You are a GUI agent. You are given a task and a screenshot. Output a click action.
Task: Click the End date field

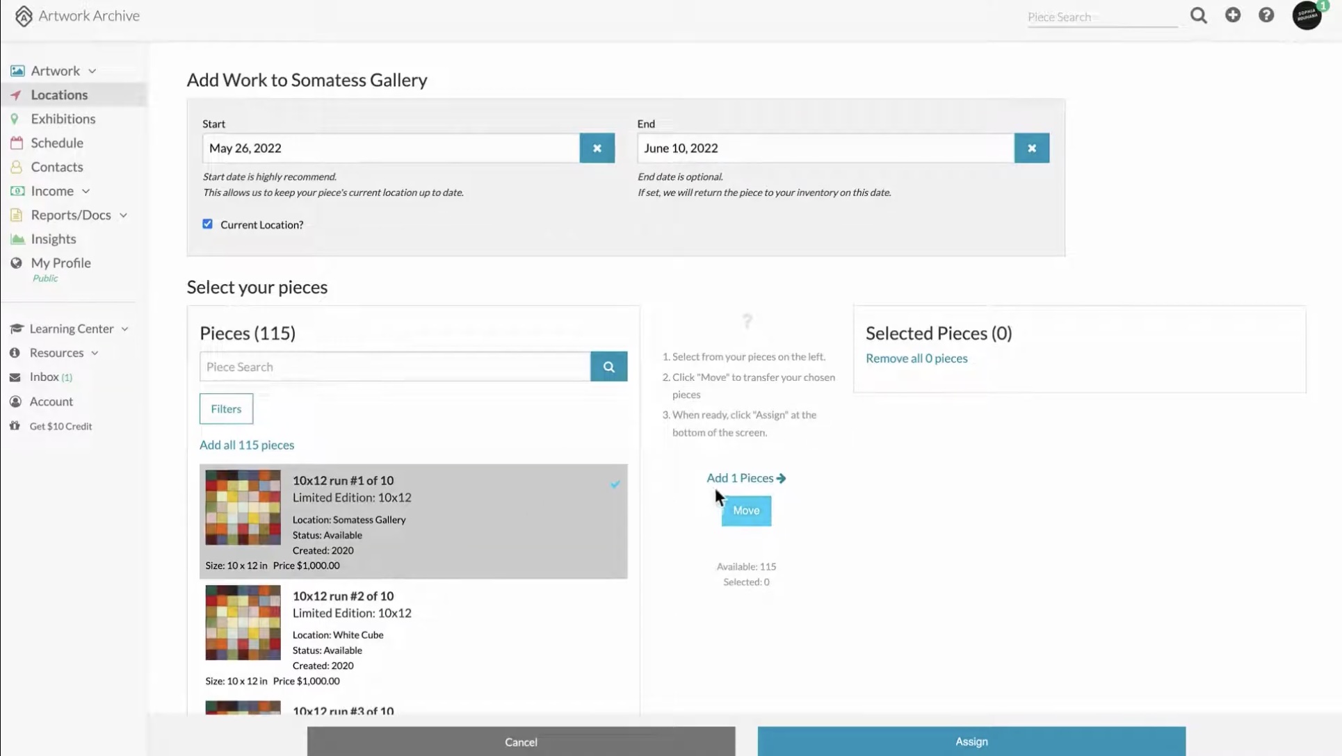coord(825,148)
